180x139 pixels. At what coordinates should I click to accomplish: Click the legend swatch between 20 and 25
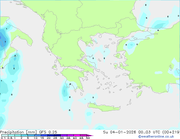pyautogui.click(x=51, y=135)
